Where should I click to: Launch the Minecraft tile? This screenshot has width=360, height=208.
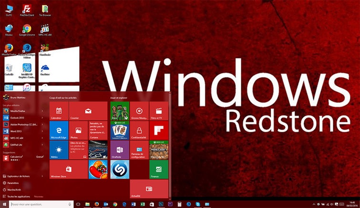click(x=159, y=150)
